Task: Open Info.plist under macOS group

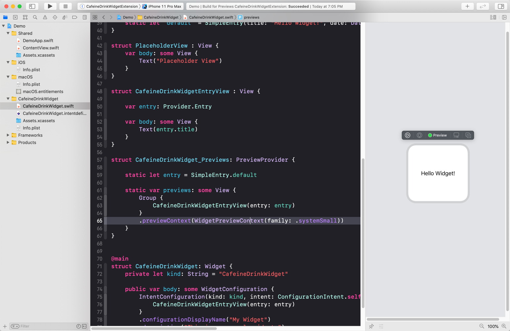Action: 31,84
